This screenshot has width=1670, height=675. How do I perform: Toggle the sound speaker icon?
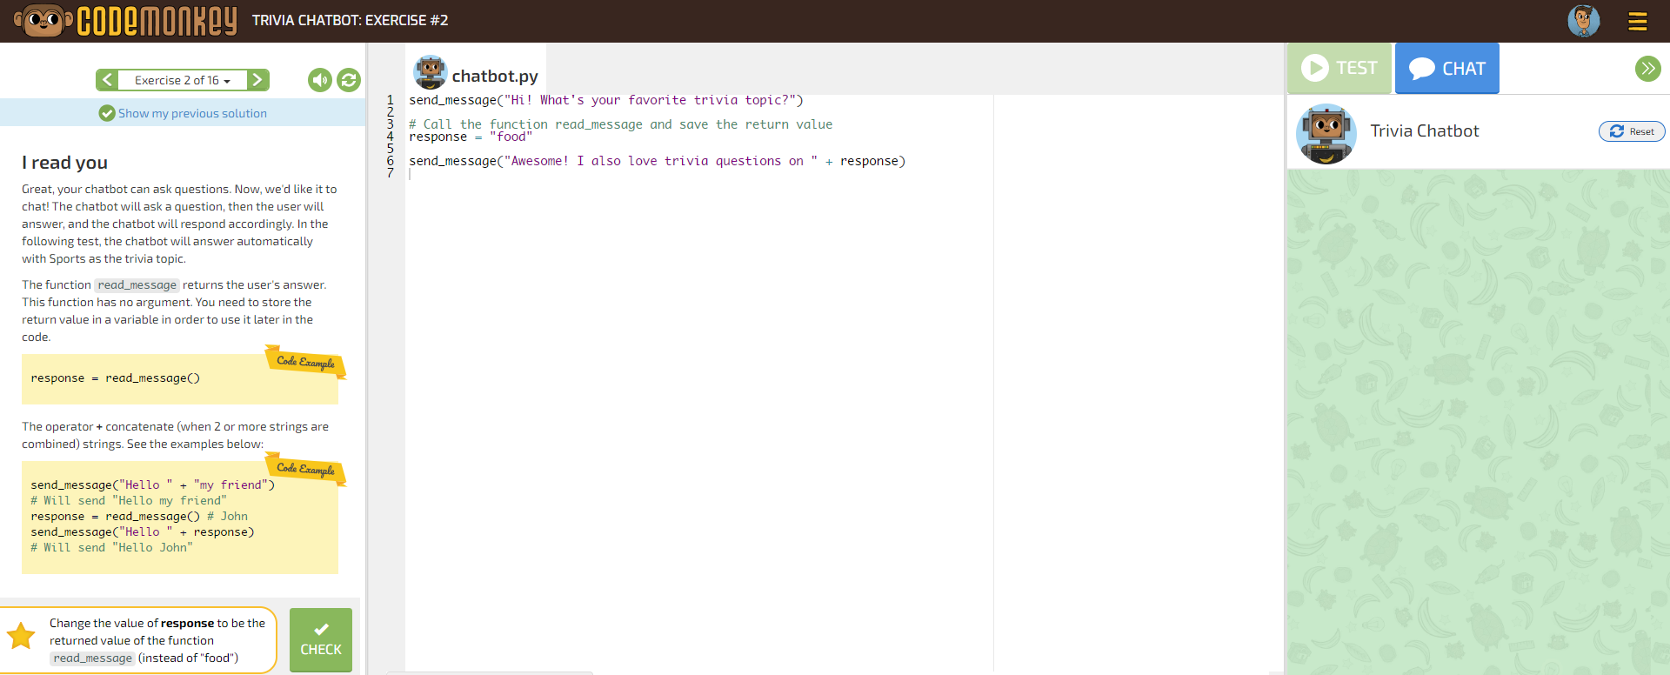coord(320,80)
